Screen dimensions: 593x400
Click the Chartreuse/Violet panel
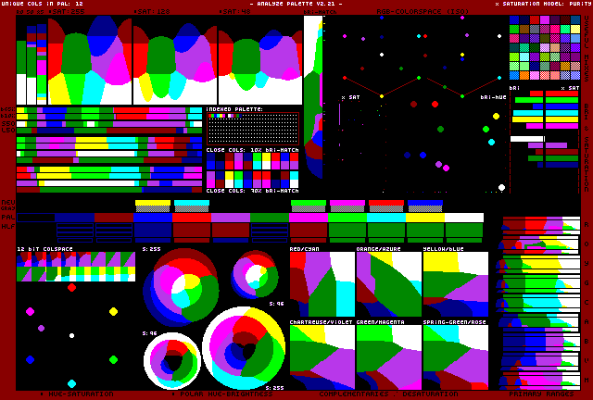pyautogui.click(x=322, y=358)
